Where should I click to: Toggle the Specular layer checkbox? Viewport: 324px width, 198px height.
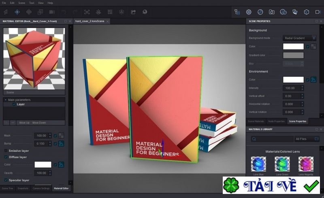[6, 180]
